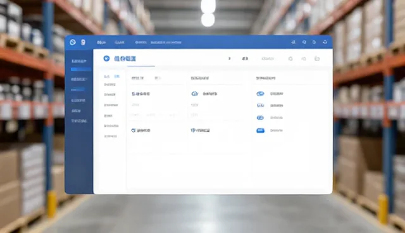Select the blue active tab above the inner list
Viewport: 405px width, 233px height.
click(116, 77)
